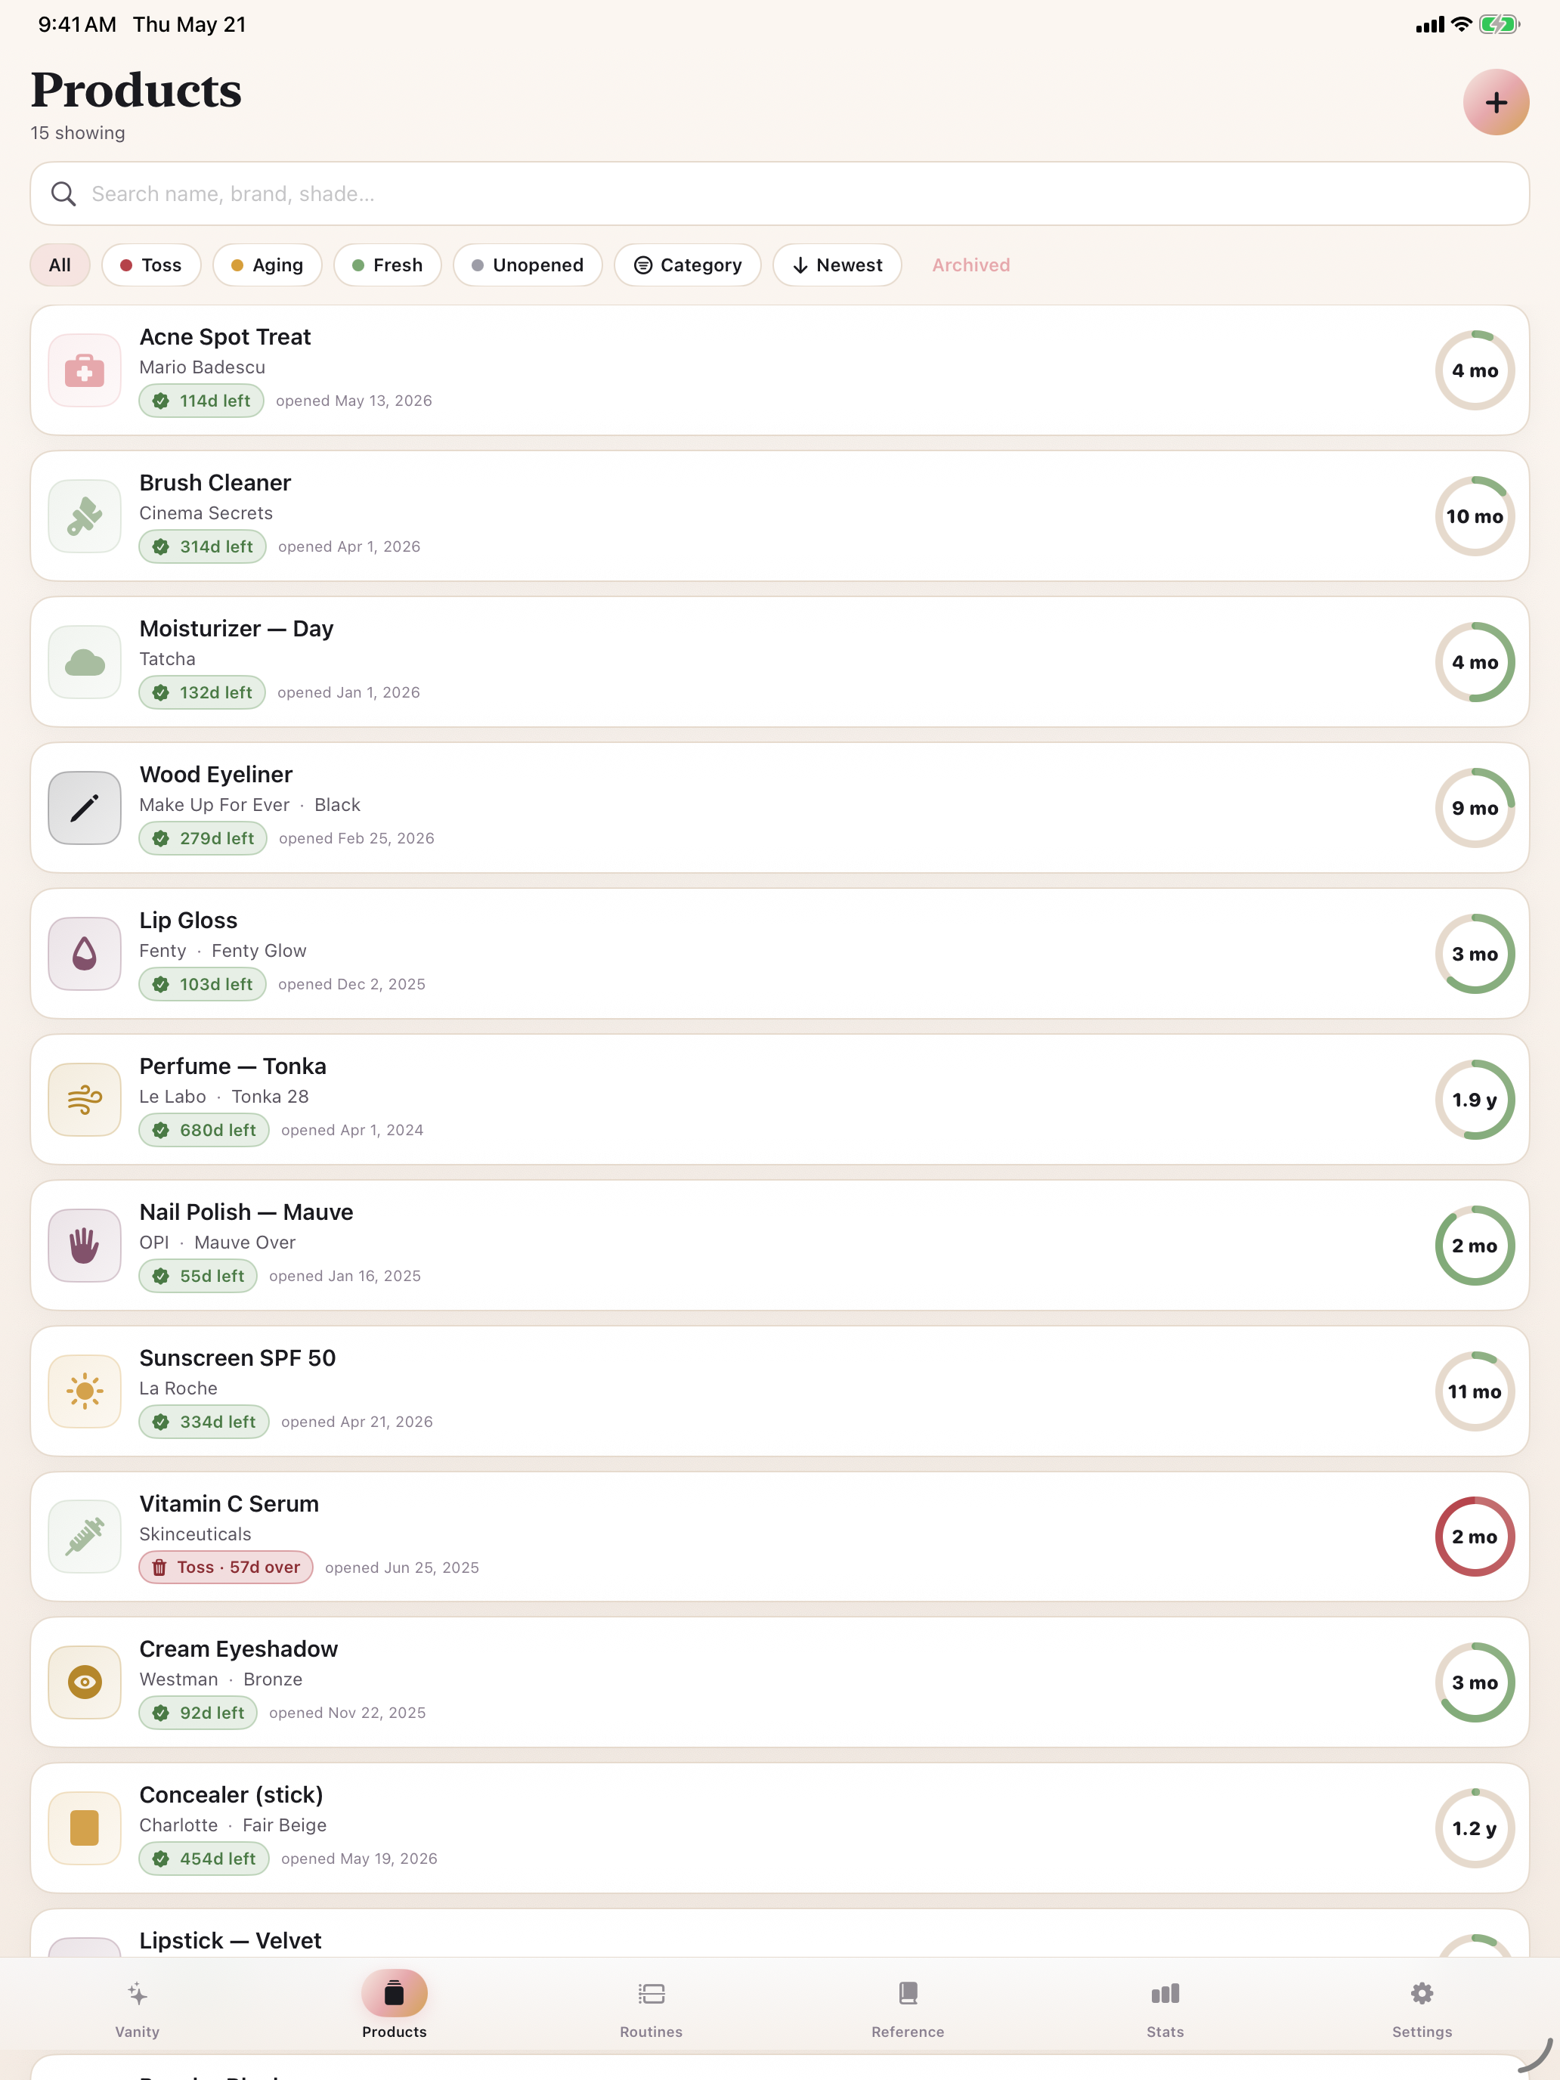Open the Acne Spot Treat first-aid icon
1560x2080 pixels.
tap(85, 370)
